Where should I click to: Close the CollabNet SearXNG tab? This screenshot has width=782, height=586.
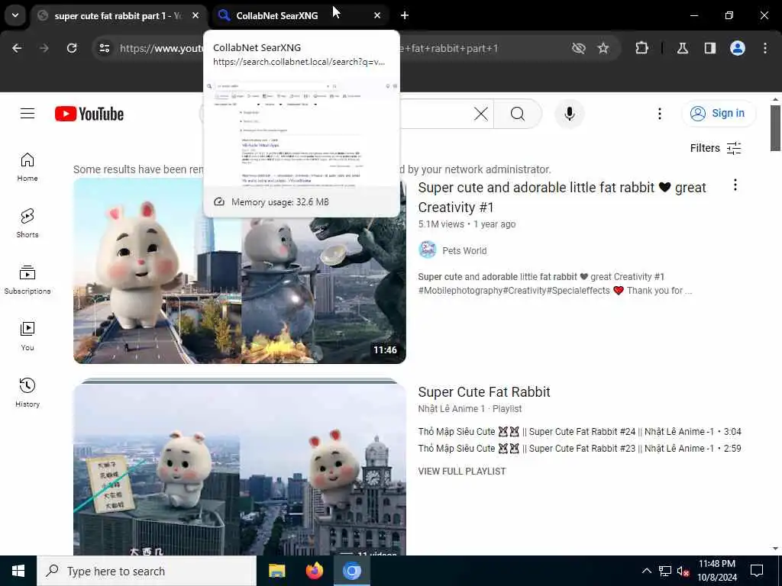[x=377, y=15]
